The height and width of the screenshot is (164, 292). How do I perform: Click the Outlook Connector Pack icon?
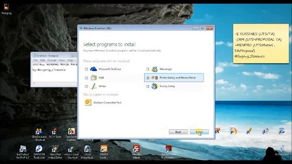coord(88,102)
